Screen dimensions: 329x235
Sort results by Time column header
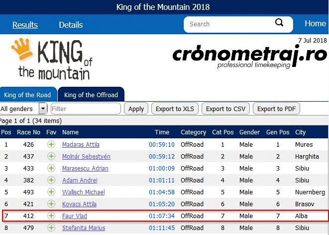(x=162, y=132)
